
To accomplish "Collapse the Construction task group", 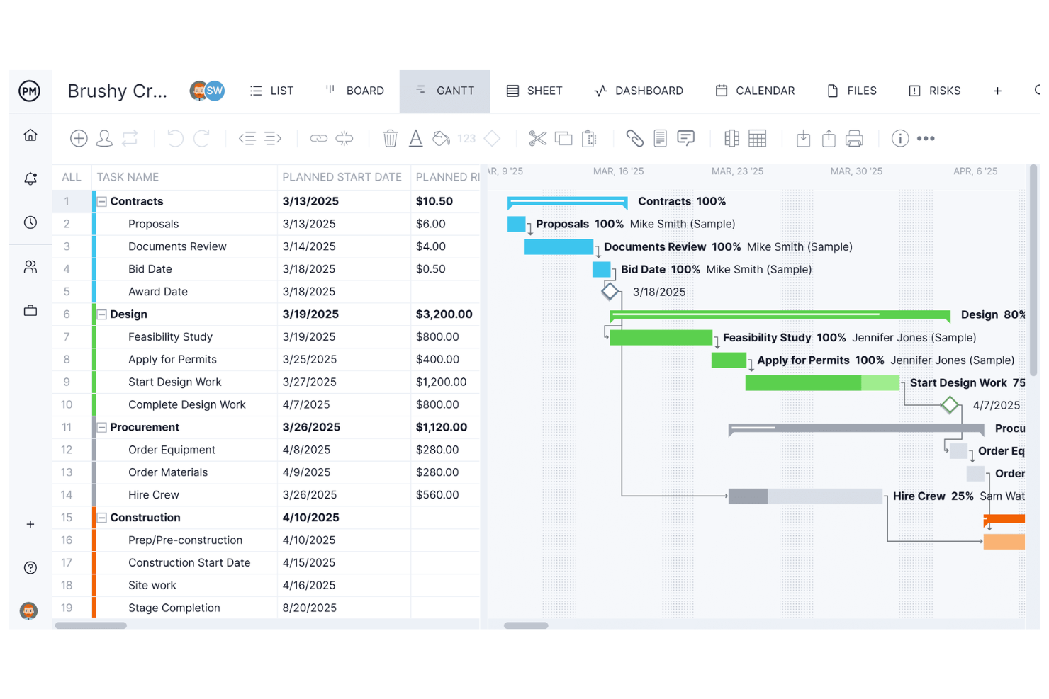I will click(101, 518).
